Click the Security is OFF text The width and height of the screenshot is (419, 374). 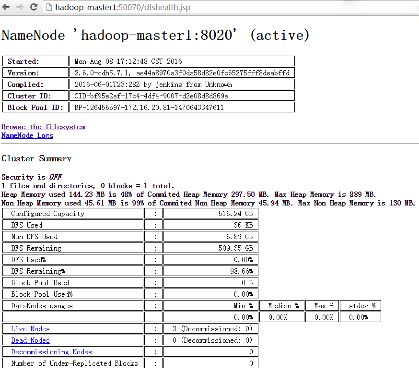[x=32, y=177]
